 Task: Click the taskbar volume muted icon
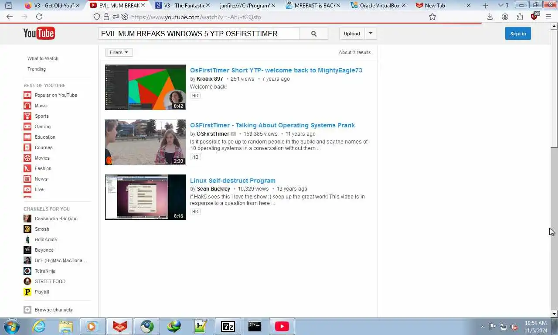tap(514, 327)
